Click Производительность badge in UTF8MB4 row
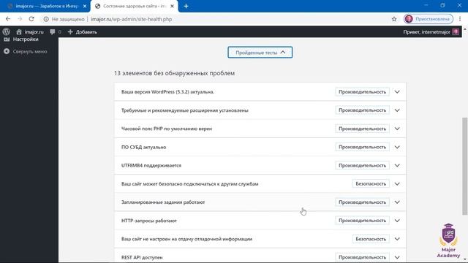468x263 pixels. pos(362,166)
